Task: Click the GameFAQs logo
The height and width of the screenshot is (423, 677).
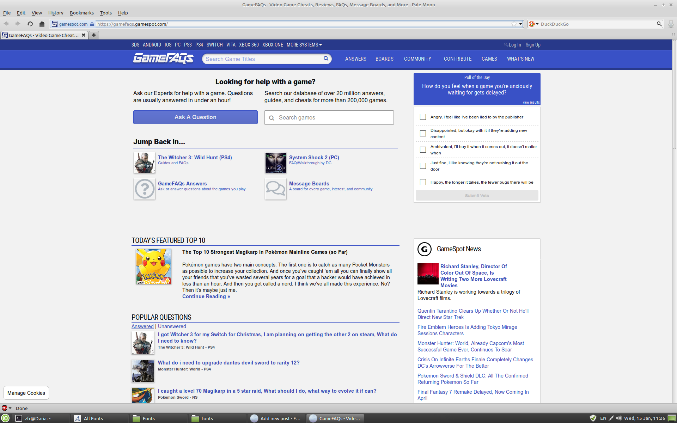Action: pyautogui.click(x=163, y=59)
